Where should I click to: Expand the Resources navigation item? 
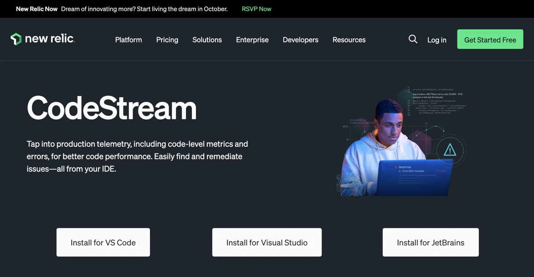[349, 40]
